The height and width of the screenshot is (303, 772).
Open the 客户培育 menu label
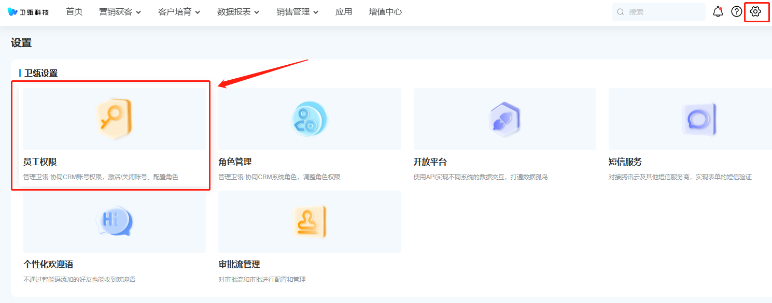pos(175,12)
